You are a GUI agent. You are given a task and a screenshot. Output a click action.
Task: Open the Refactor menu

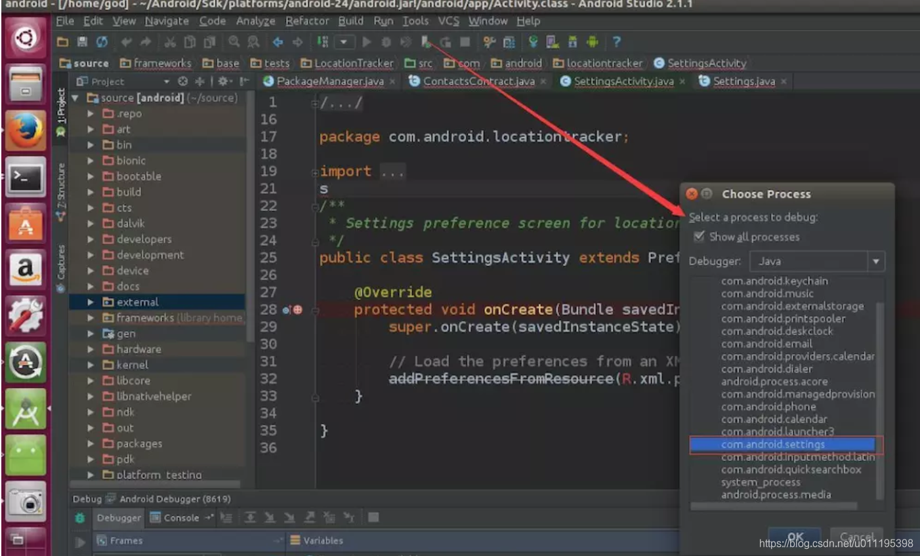click(307, 21)
